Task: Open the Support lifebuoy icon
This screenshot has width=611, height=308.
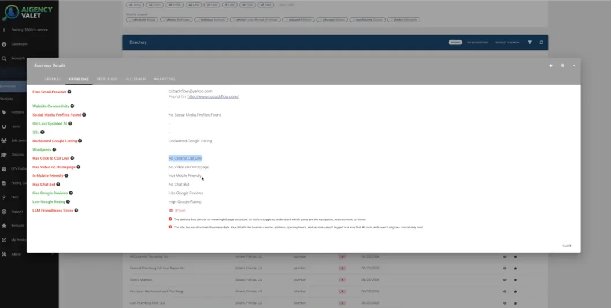Action: (x=4, y=212)
